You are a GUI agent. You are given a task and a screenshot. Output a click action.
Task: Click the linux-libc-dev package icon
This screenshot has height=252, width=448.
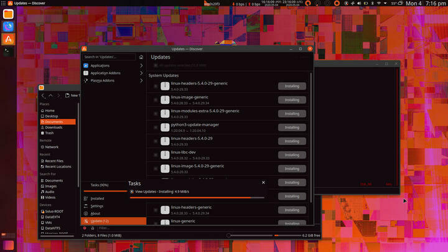(165, 155)
